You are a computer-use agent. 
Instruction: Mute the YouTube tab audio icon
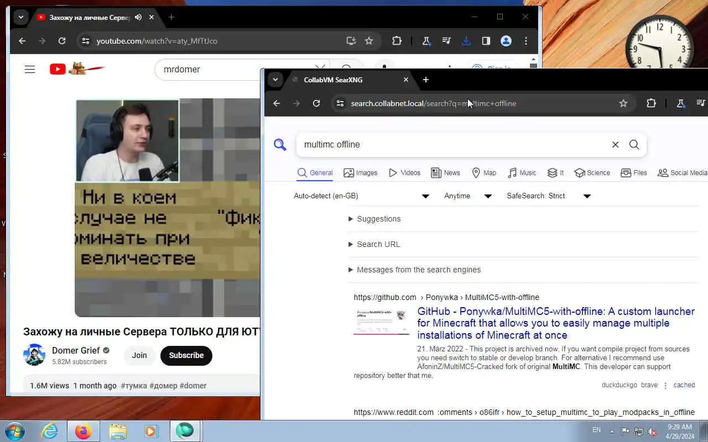point(138,17)
